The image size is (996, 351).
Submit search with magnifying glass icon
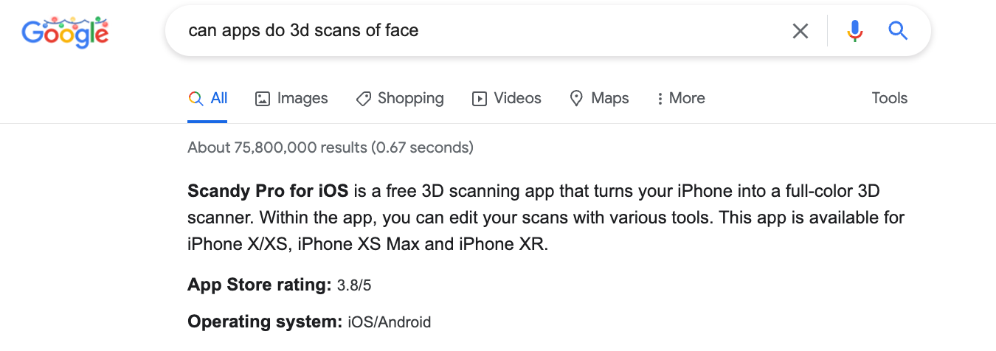[897, 31]
